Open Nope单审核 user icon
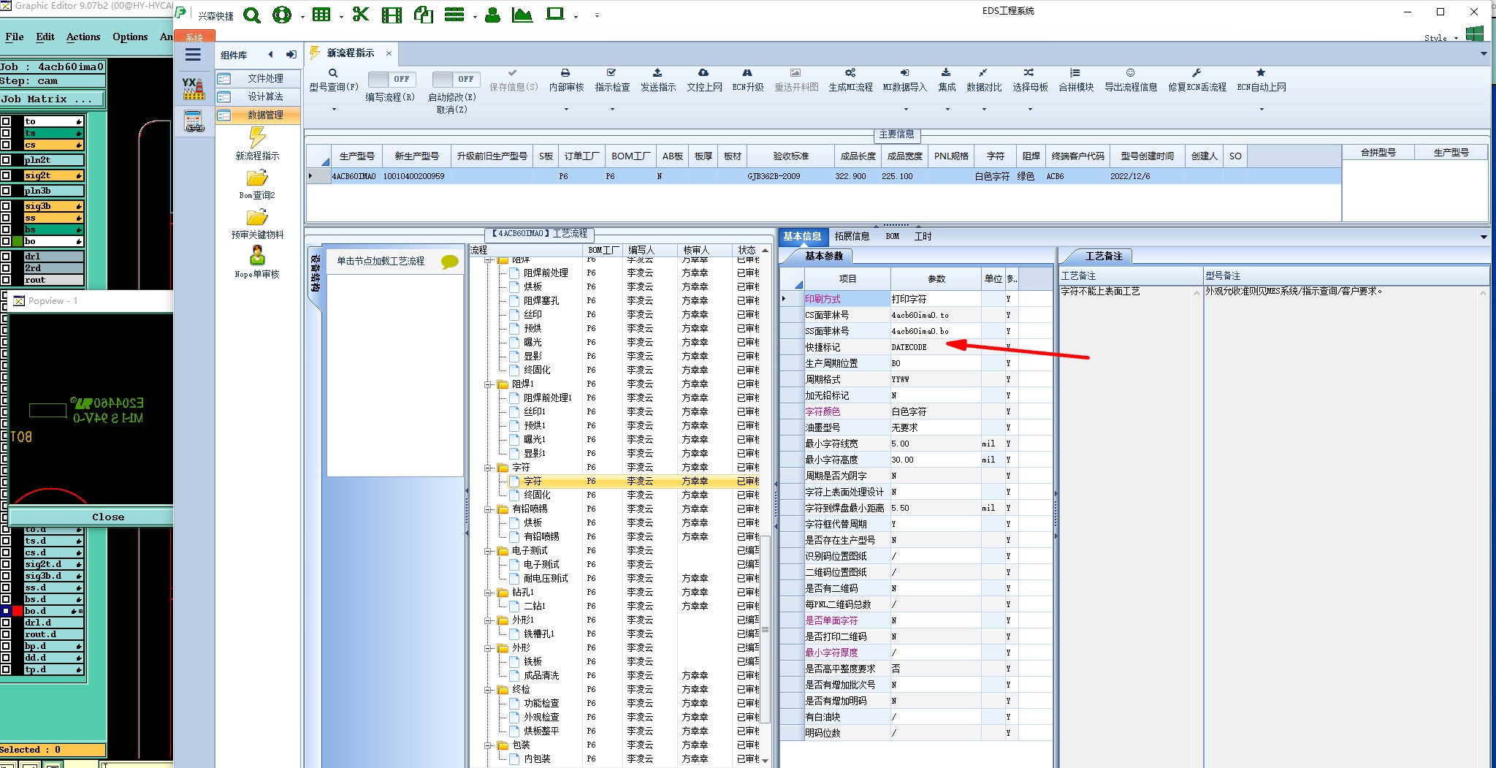The width and height of the screenshot is (1496, 768). click(257, 256)
